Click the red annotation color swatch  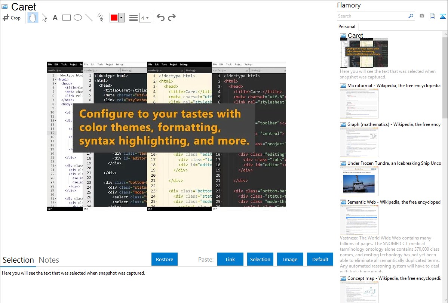(x=114, y=18)
